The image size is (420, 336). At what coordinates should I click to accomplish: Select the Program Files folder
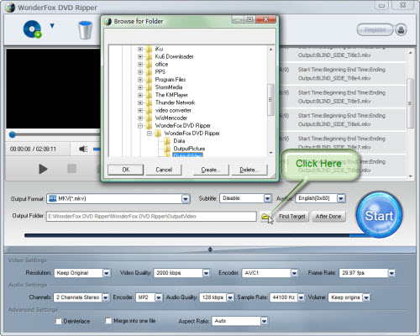pos(171,80)
